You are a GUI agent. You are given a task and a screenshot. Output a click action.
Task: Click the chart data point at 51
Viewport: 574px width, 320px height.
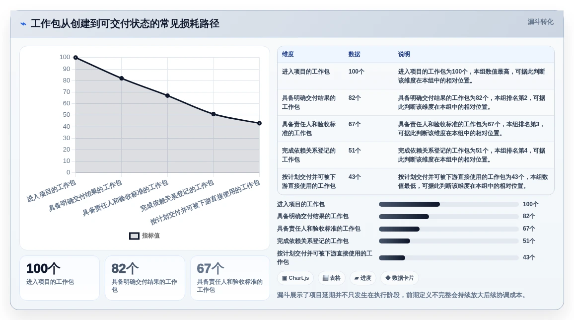point(214,114)
